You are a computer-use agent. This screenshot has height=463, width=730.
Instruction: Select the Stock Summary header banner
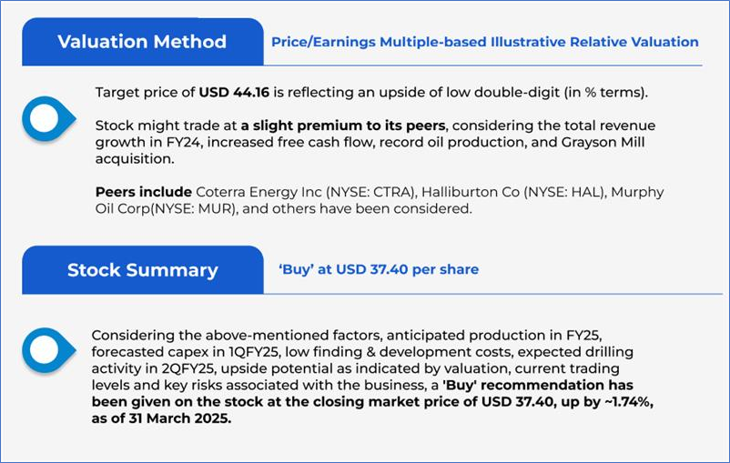pos(142,269)
